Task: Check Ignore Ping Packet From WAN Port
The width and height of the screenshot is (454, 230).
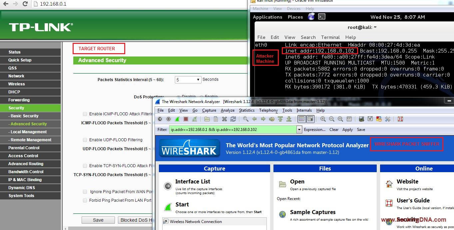Action: [x=85, y=192]
